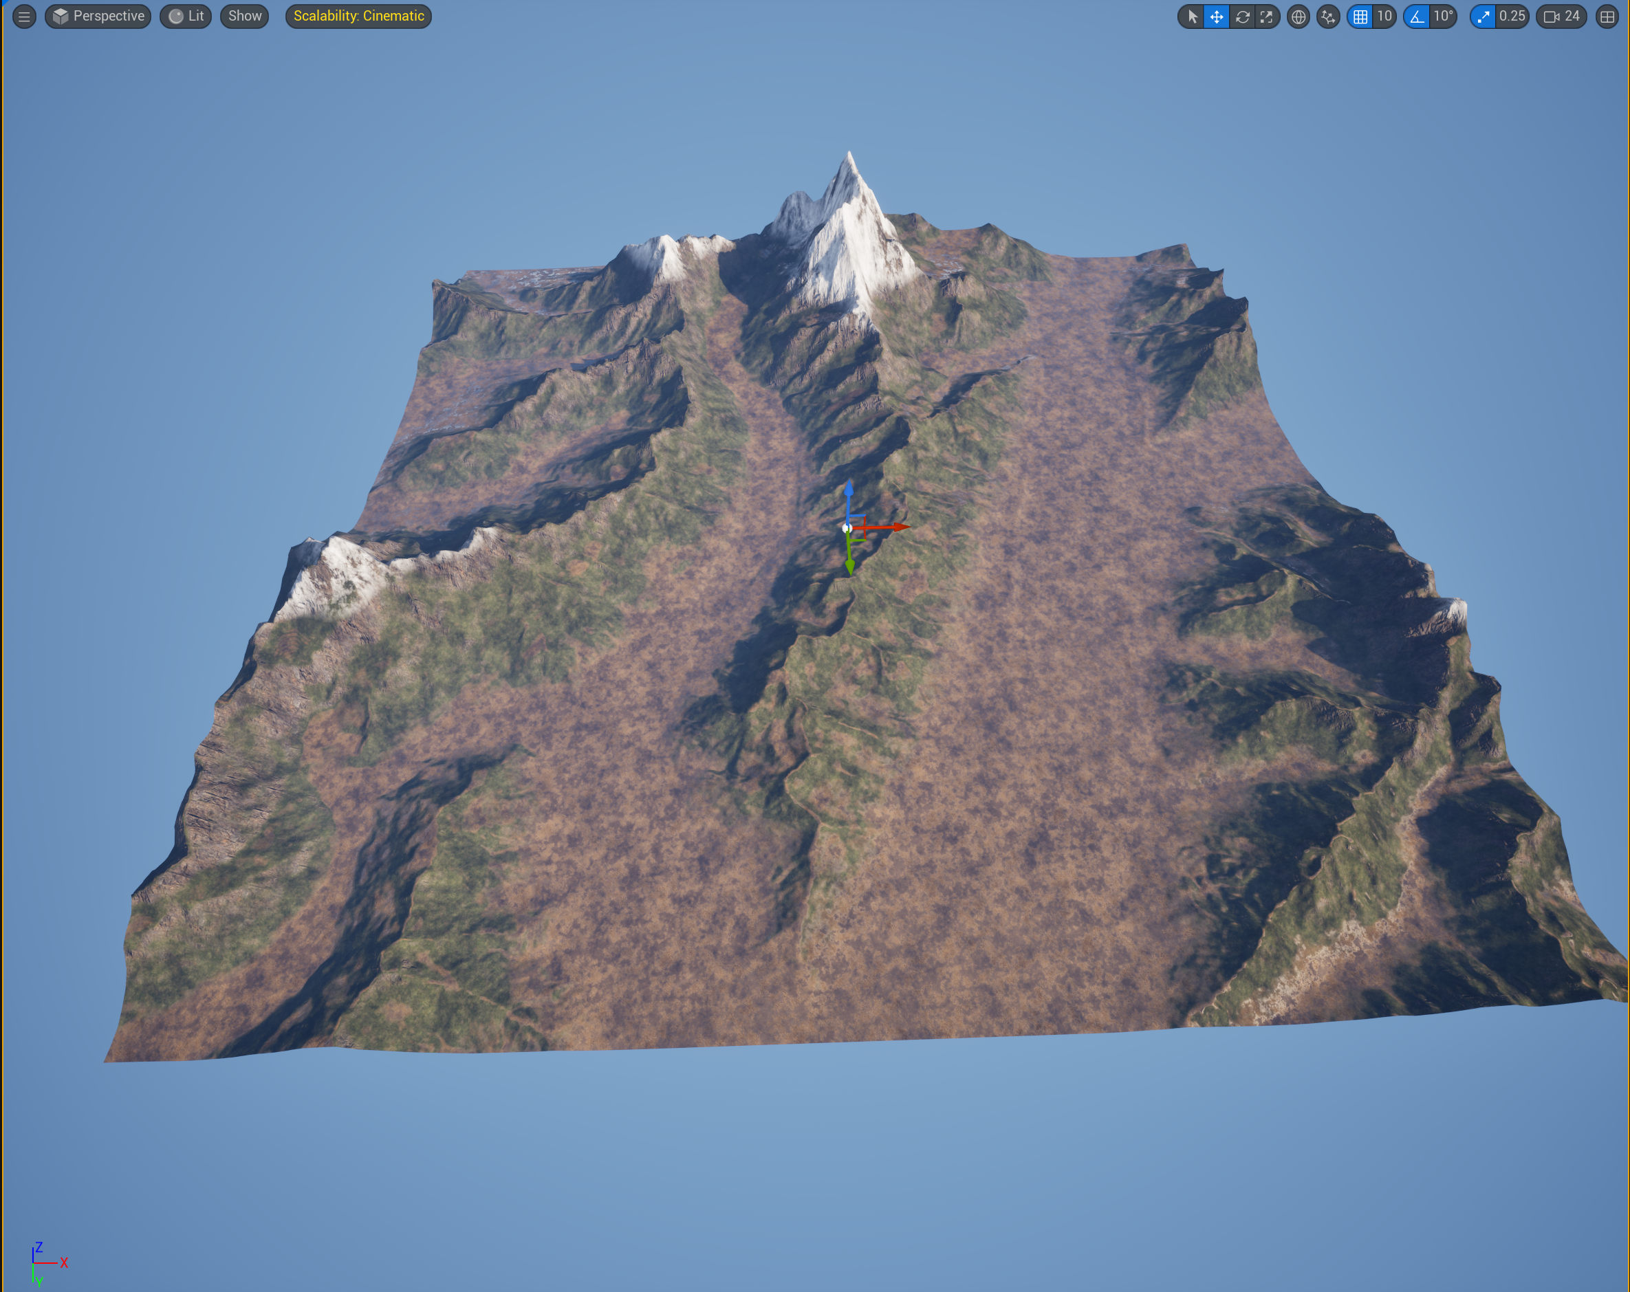Select the scale tool
Viewport: 1630px width, 1292px height.
[1267, 17]
